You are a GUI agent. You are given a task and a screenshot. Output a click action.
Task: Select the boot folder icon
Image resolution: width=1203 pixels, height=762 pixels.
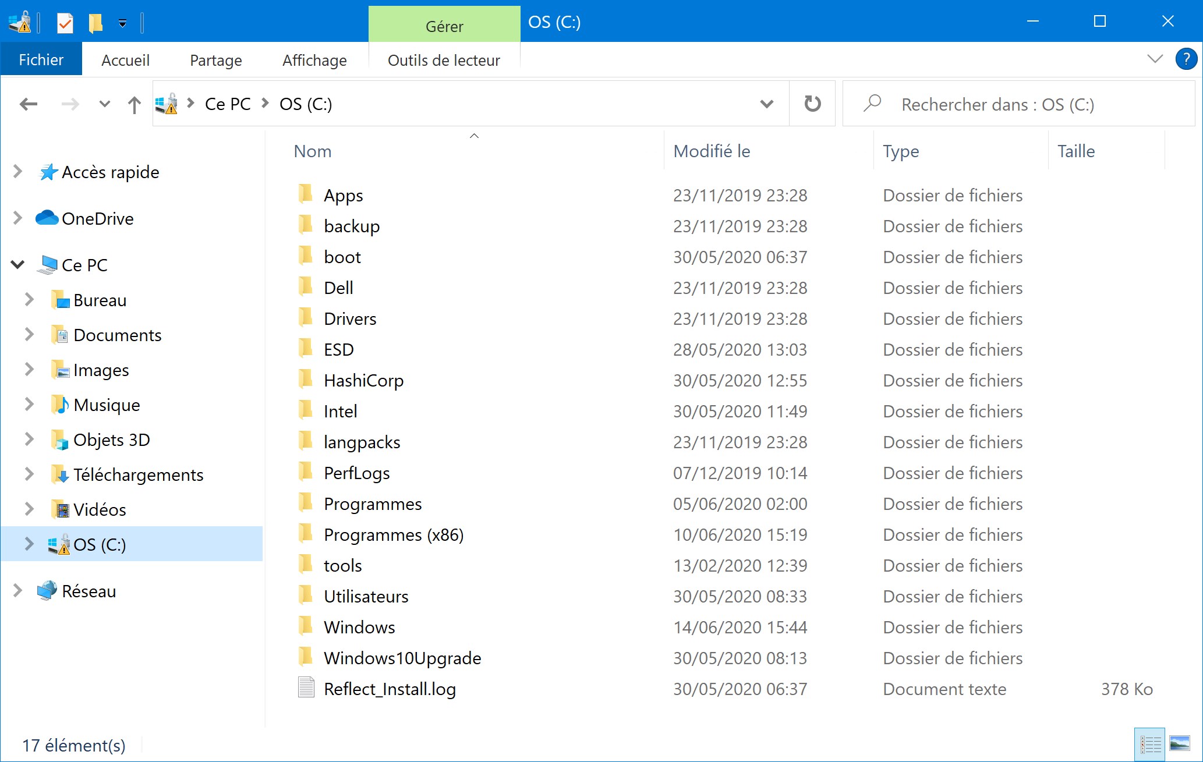305,256
